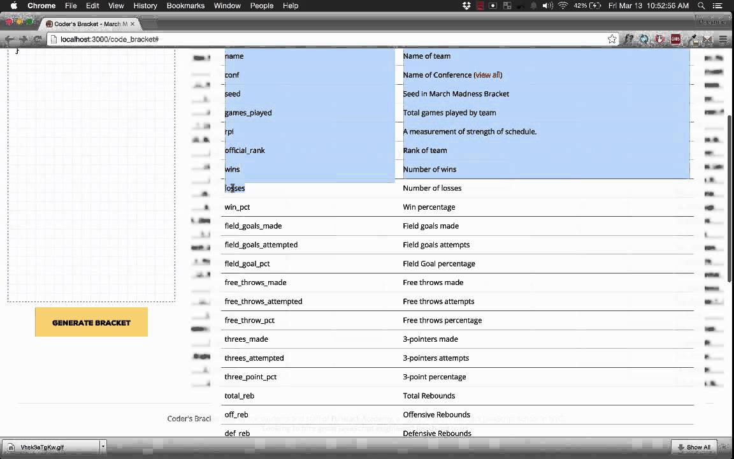Open the Chrome application menu
734x459 pixels.
[41, 6]
